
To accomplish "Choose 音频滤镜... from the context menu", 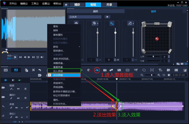I will click(x=64, y=87).
